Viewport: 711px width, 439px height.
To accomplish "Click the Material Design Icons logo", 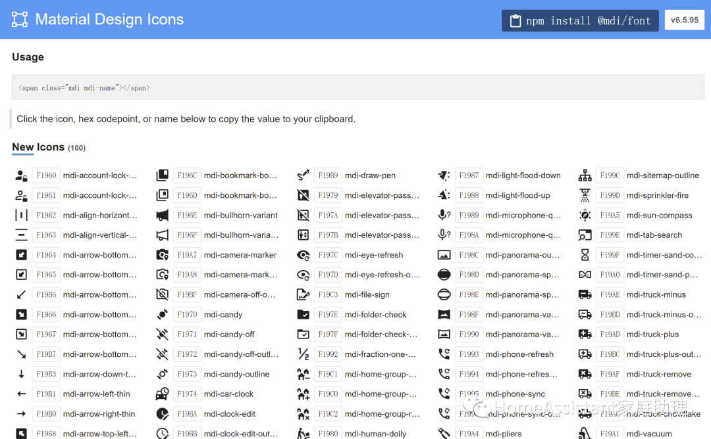I will click(20, 20).
